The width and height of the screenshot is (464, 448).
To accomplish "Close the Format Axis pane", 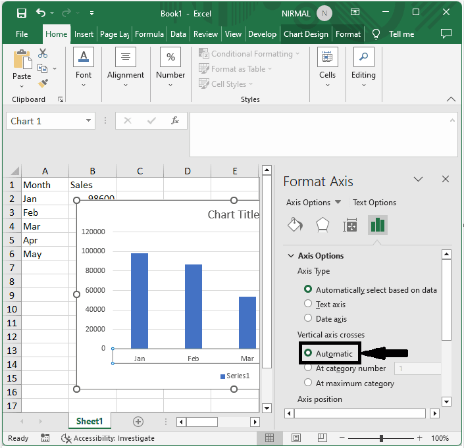I will 446,179.
